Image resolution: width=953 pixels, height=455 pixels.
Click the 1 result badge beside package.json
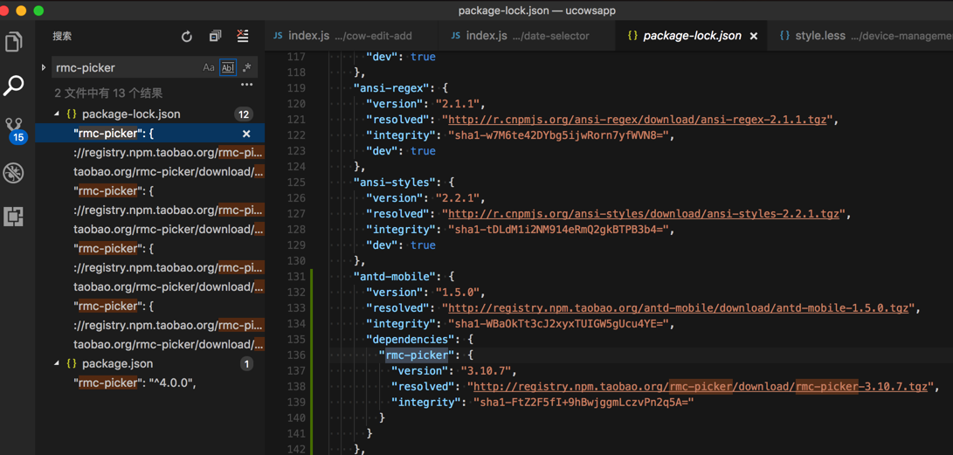coord(246,364)
